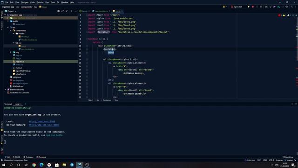Open the Project view dropdown
The image size is (298, 168).
tap(10, 11)
